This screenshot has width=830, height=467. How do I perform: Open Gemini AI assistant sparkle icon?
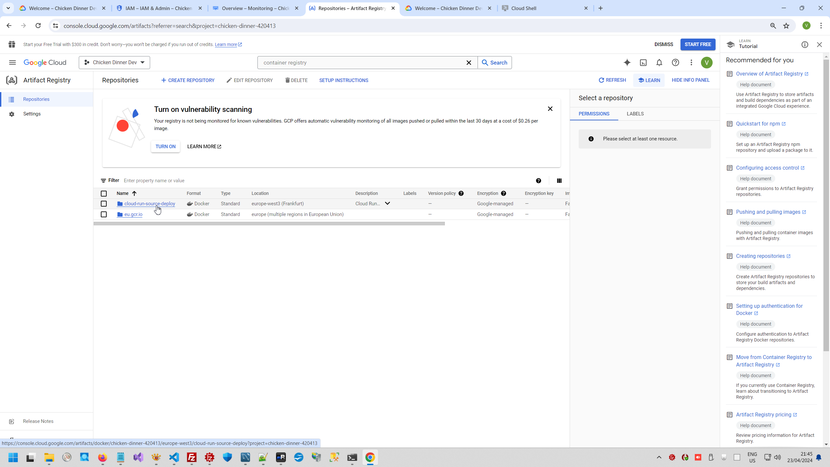(x=627, y=63)
